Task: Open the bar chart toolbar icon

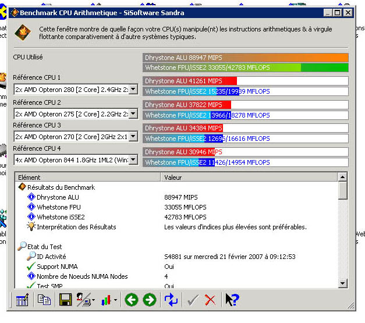Action: tap(106, 300)
